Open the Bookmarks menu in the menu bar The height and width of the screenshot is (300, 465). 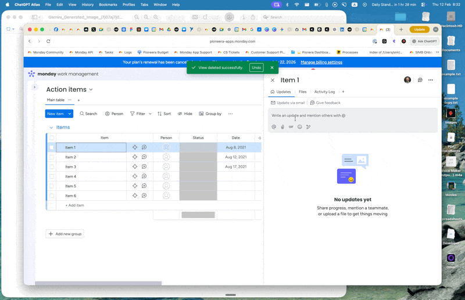(x=108, y=5)
